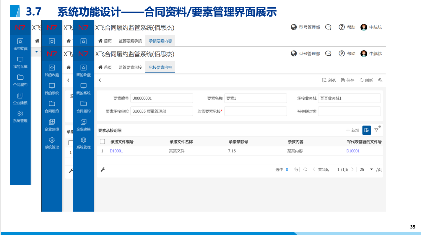Click the 要素编号 field with U00000001
Screen dimensions: 421x235
162,98
